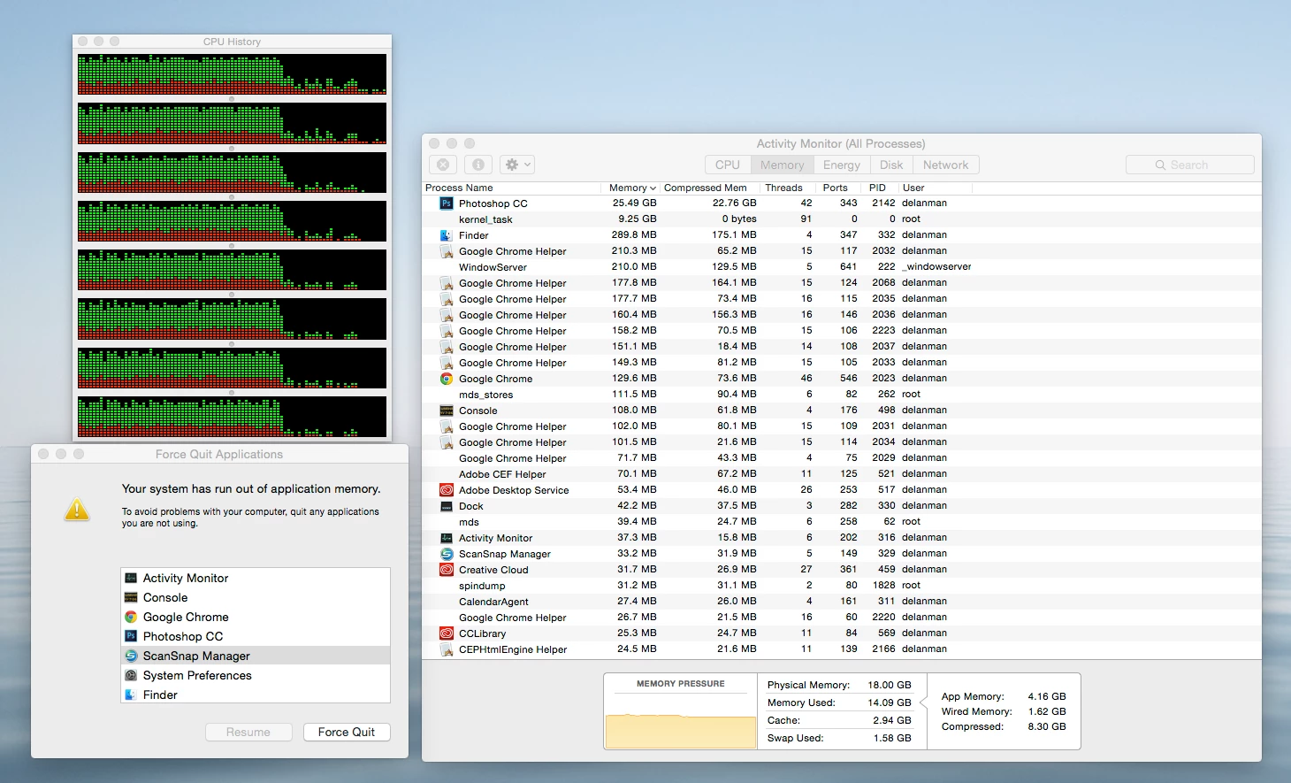
Task: Click the Search field in Activity Monitor
Action: click(1189, 165)
